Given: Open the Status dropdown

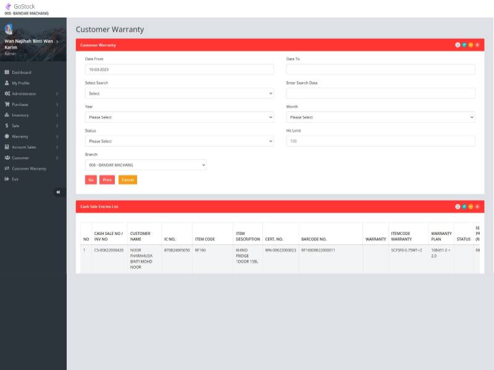Looking at the screenshot, I should (x=179, y=141).
